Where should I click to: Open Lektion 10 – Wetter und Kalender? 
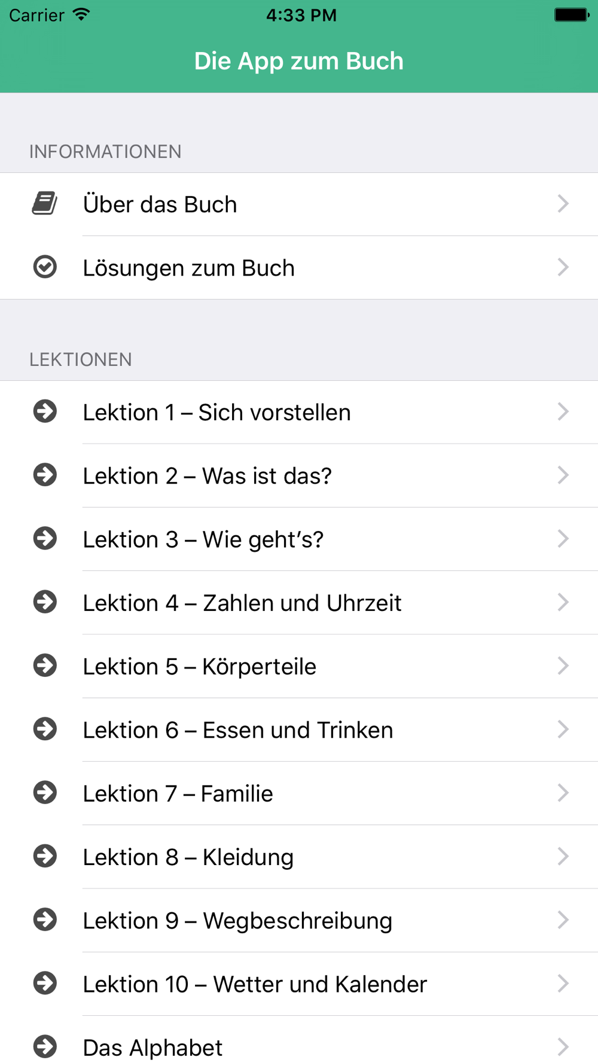click(x=299, y=983)
